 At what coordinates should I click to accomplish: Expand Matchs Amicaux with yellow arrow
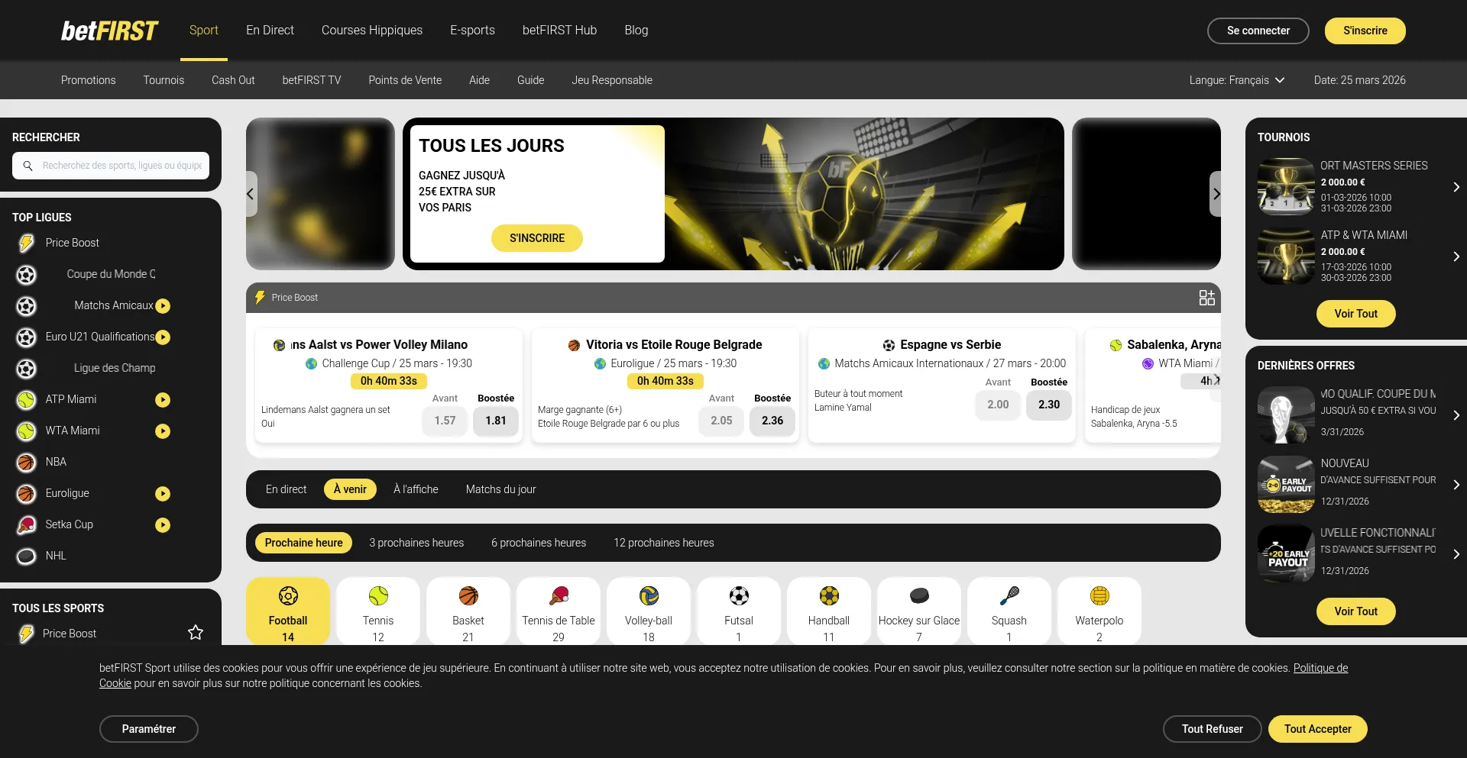(163, 306)
